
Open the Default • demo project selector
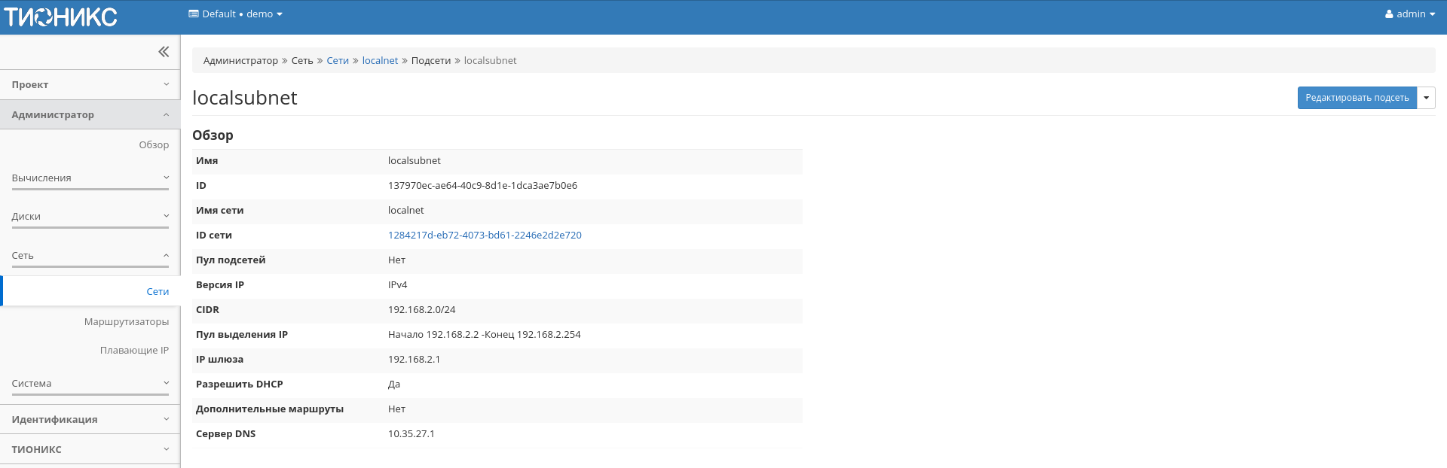[235, 14]
